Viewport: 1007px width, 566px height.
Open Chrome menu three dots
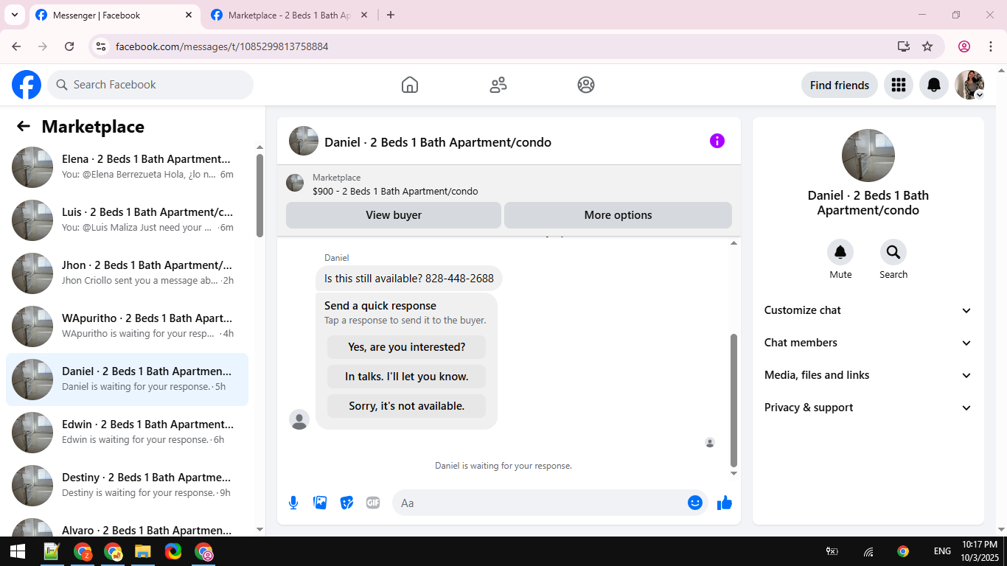point(991,46)
